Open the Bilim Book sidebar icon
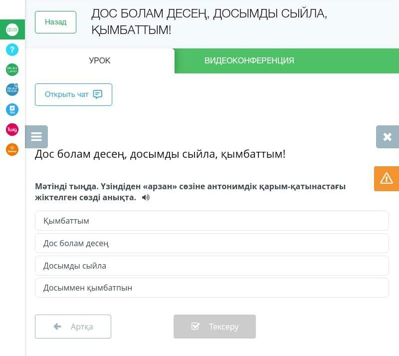This screenshot has height=356, width=399. pos(12,89)
